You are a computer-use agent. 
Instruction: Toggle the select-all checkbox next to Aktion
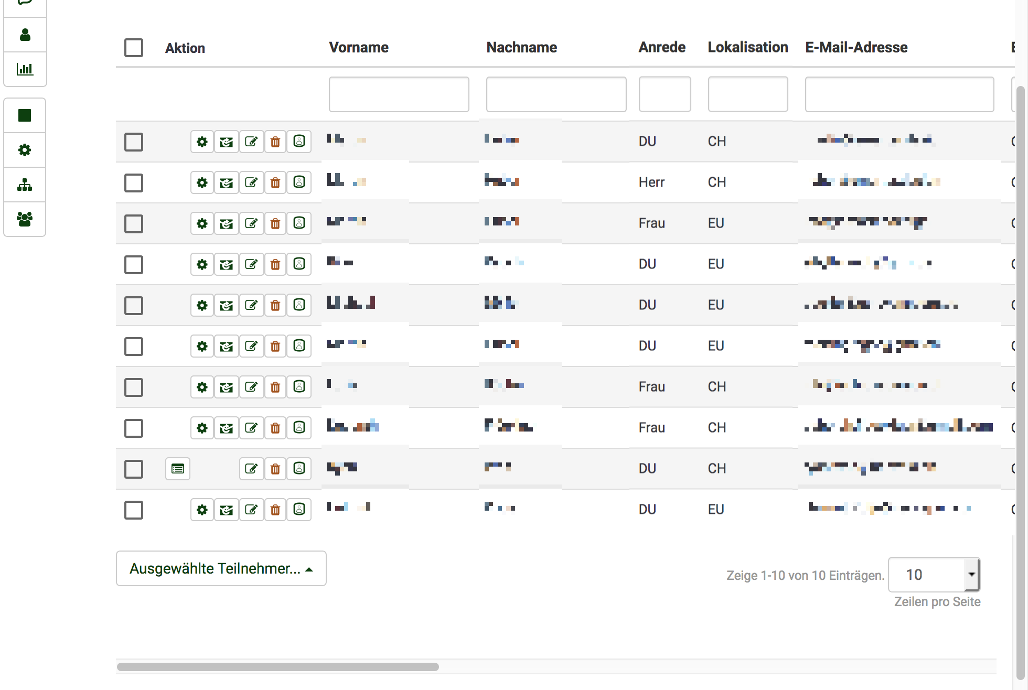[134, 48]
